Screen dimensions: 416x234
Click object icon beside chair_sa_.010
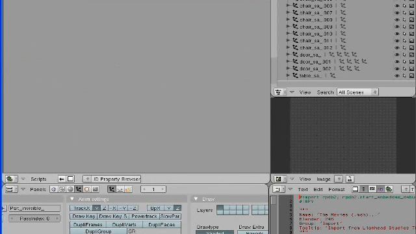pyautogui.click(x=295, y=34)
